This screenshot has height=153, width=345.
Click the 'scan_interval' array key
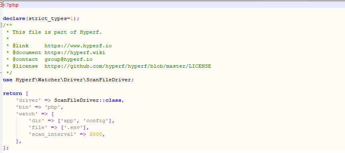click(x=52, y=134)
